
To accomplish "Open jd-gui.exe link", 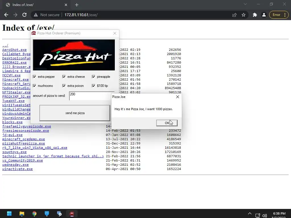I will point(13,135).
